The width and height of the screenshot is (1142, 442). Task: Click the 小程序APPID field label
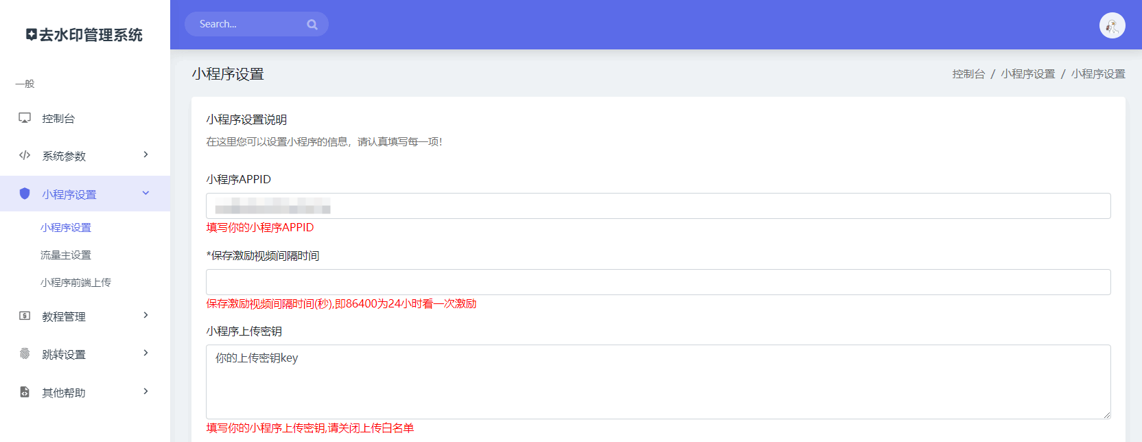click(x=239, y=179)
